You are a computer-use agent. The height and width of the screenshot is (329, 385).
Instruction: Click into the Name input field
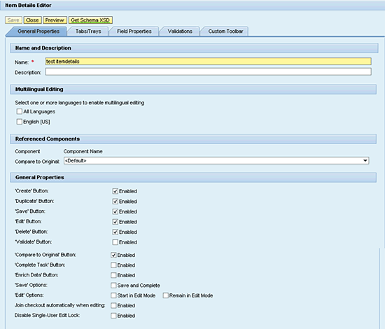click(208, 62)
